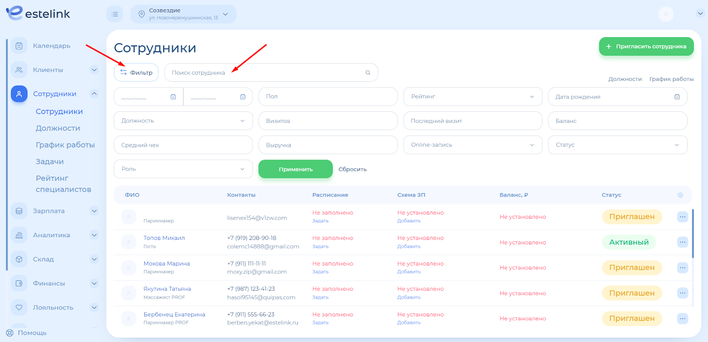This screenshot has width=708, height=342.
Task: Click the Clients icon in sidebar
Action: (x=19, y=70)
